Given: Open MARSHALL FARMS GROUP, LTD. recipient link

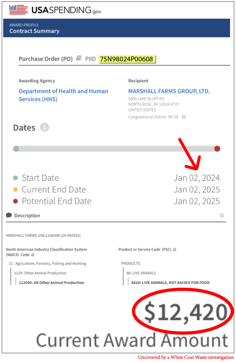Looking at the screenshot, I should click(x=169, y=91).
